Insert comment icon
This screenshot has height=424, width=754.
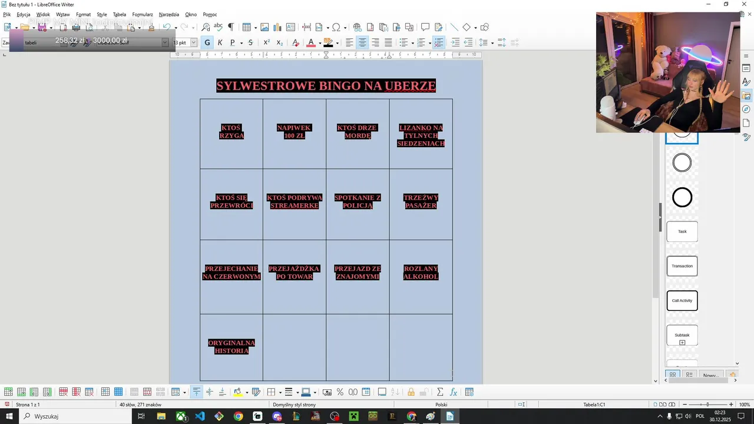425,27
